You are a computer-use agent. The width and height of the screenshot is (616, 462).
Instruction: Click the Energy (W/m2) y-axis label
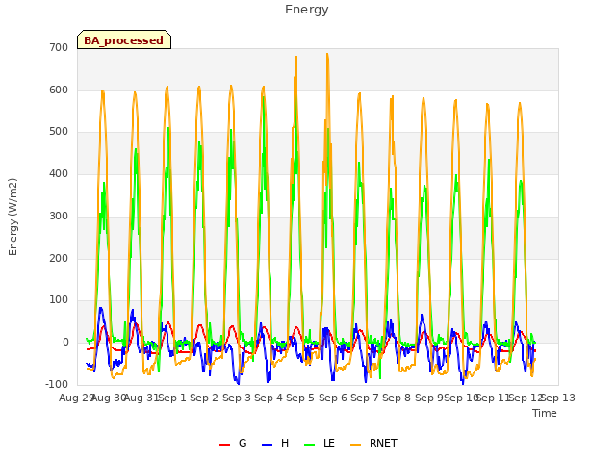[x=13, y=217]
